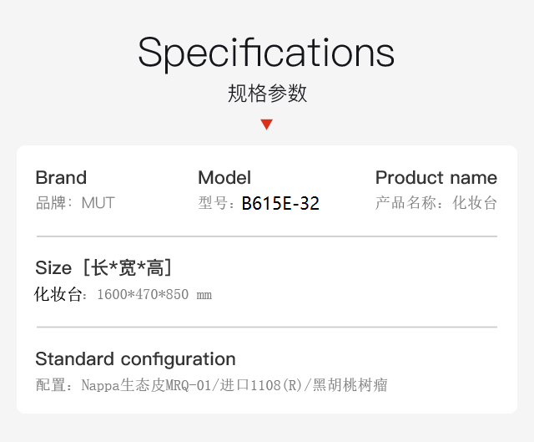Click the 产品名称 label text
The height and width of the screenshot is (442, 534).
click(406, 203)
